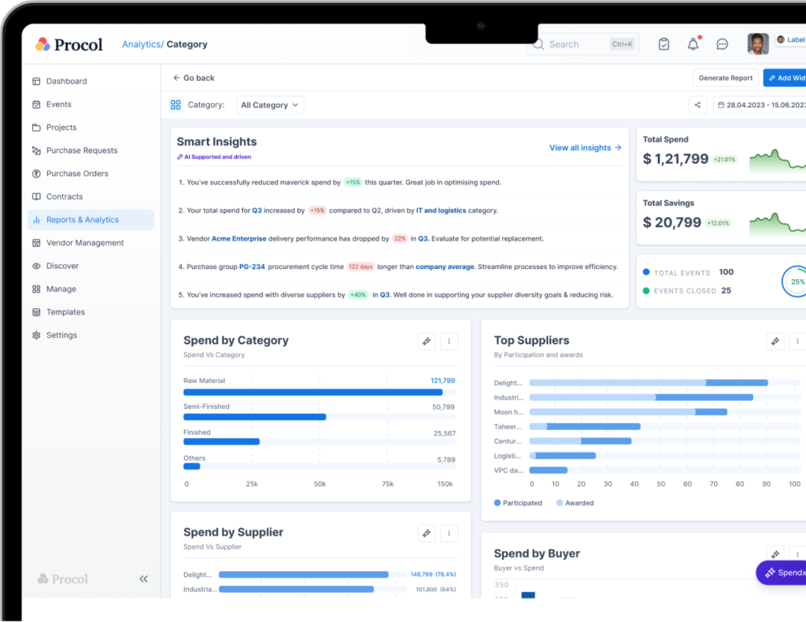
Task: Click the clipboard tasks icon in header
Action: pos(664,44)
